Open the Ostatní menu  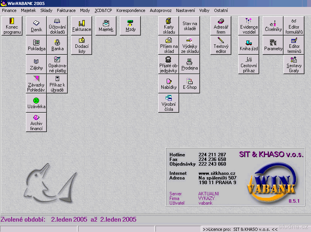click(221, 10)
